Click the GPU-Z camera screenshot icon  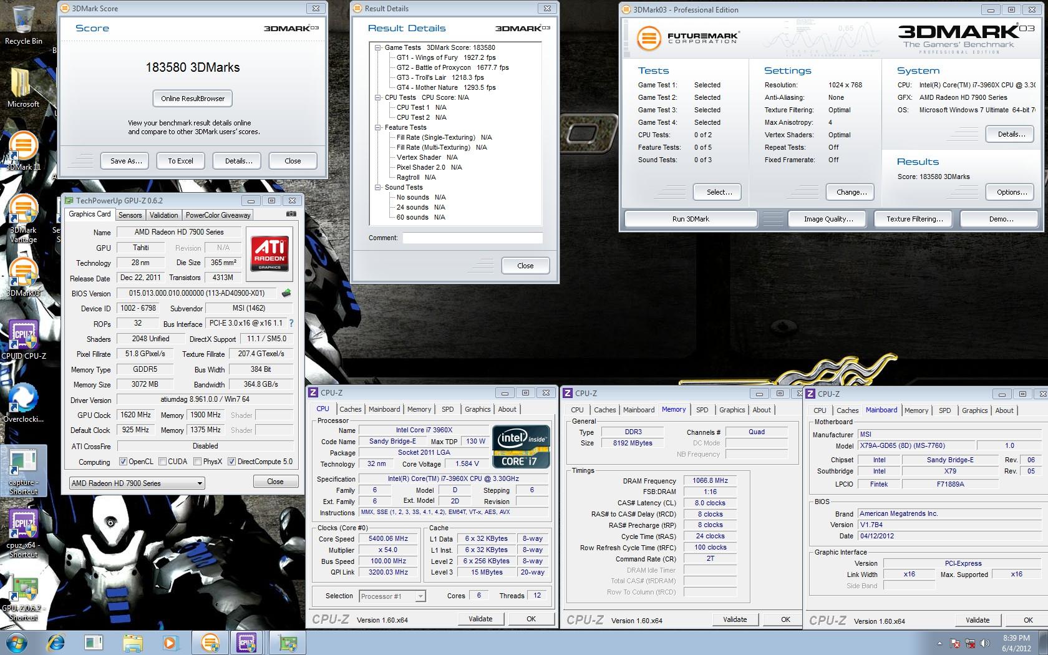tap(291, 214)
